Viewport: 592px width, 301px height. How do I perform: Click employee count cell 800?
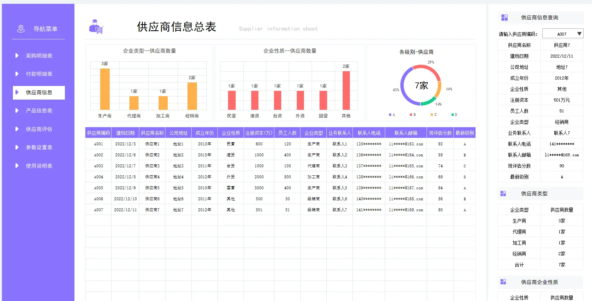point(287,177)
